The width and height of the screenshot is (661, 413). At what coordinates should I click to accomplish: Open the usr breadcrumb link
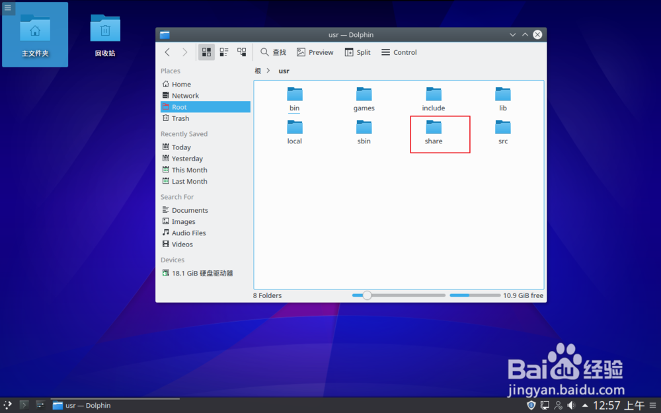[x=284, y=71]
